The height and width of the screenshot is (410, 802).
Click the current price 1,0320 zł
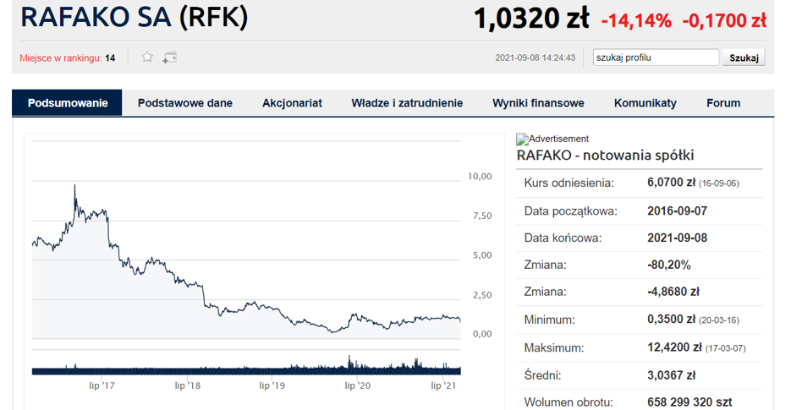531,19
